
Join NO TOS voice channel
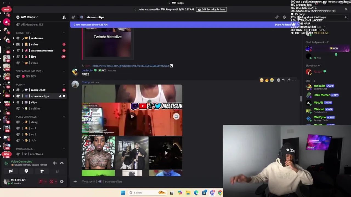(x=31, y=76)
